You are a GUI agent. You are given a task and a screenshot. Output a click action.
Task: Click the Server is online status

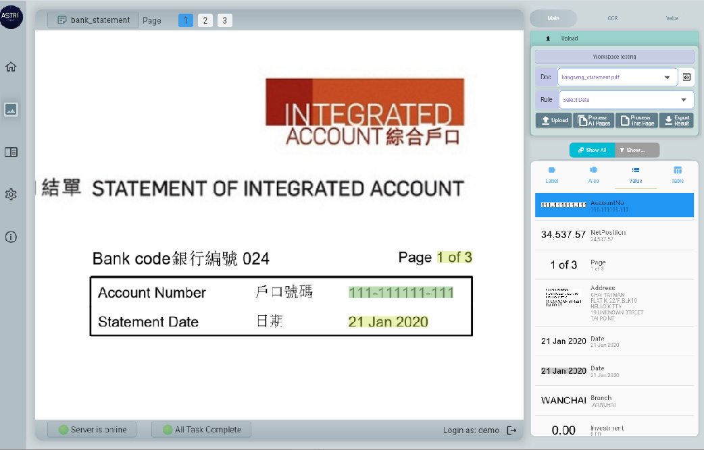pyautogui.click(x=93, y=429)
